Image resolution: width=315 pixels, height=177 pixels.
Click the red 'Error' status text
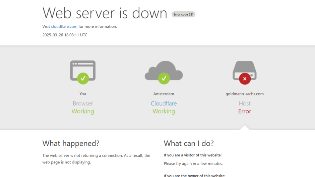point(245,111)
